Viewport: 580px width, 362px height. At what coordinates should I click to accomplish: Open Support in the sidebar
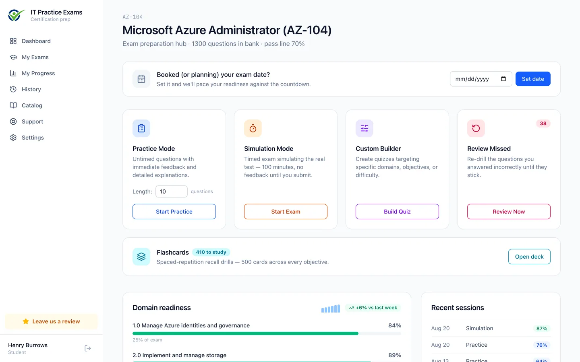[x=52, y=121]
